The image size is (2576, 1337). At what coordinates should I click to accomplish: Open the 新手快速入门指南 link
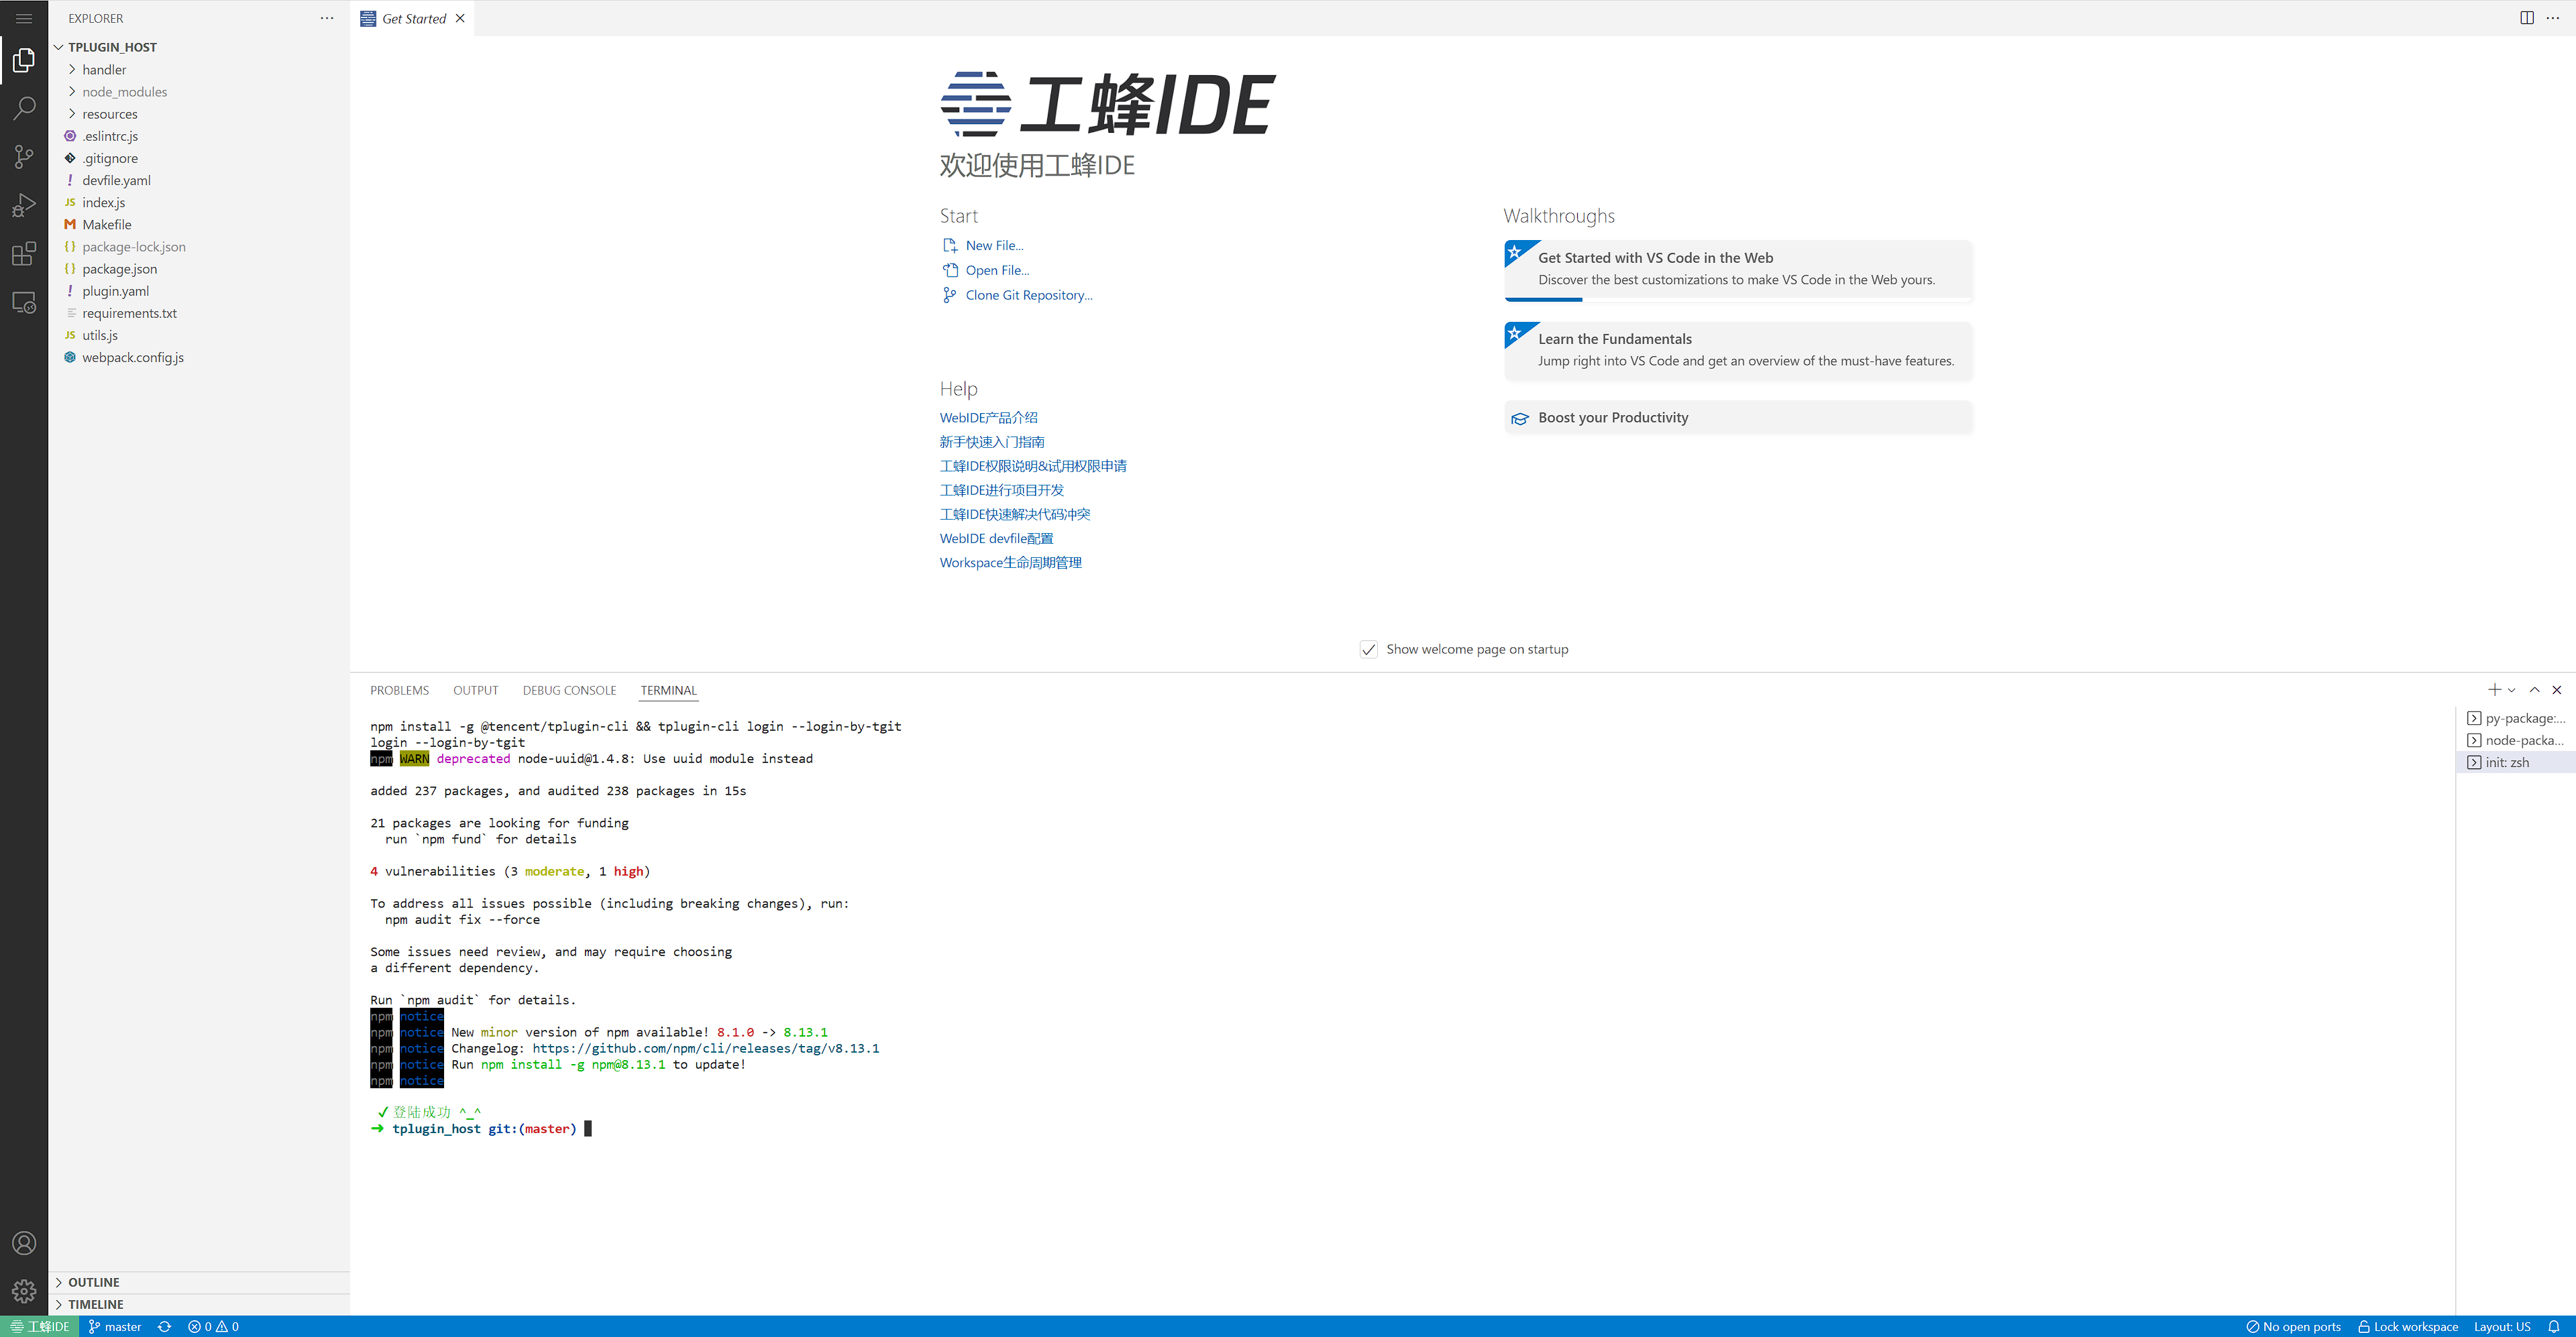coord(991,442)
